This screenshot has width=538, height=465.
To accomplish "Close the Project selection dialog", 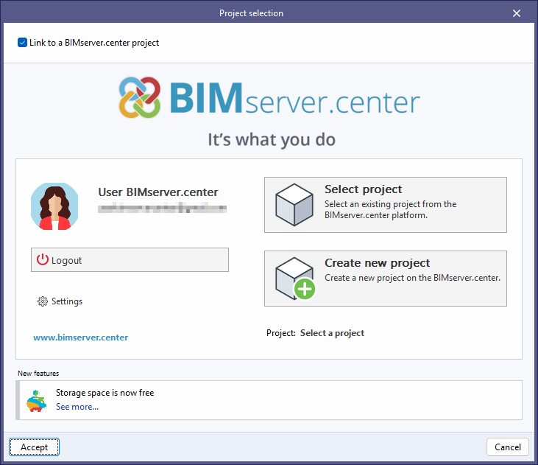I will (517, 13).
